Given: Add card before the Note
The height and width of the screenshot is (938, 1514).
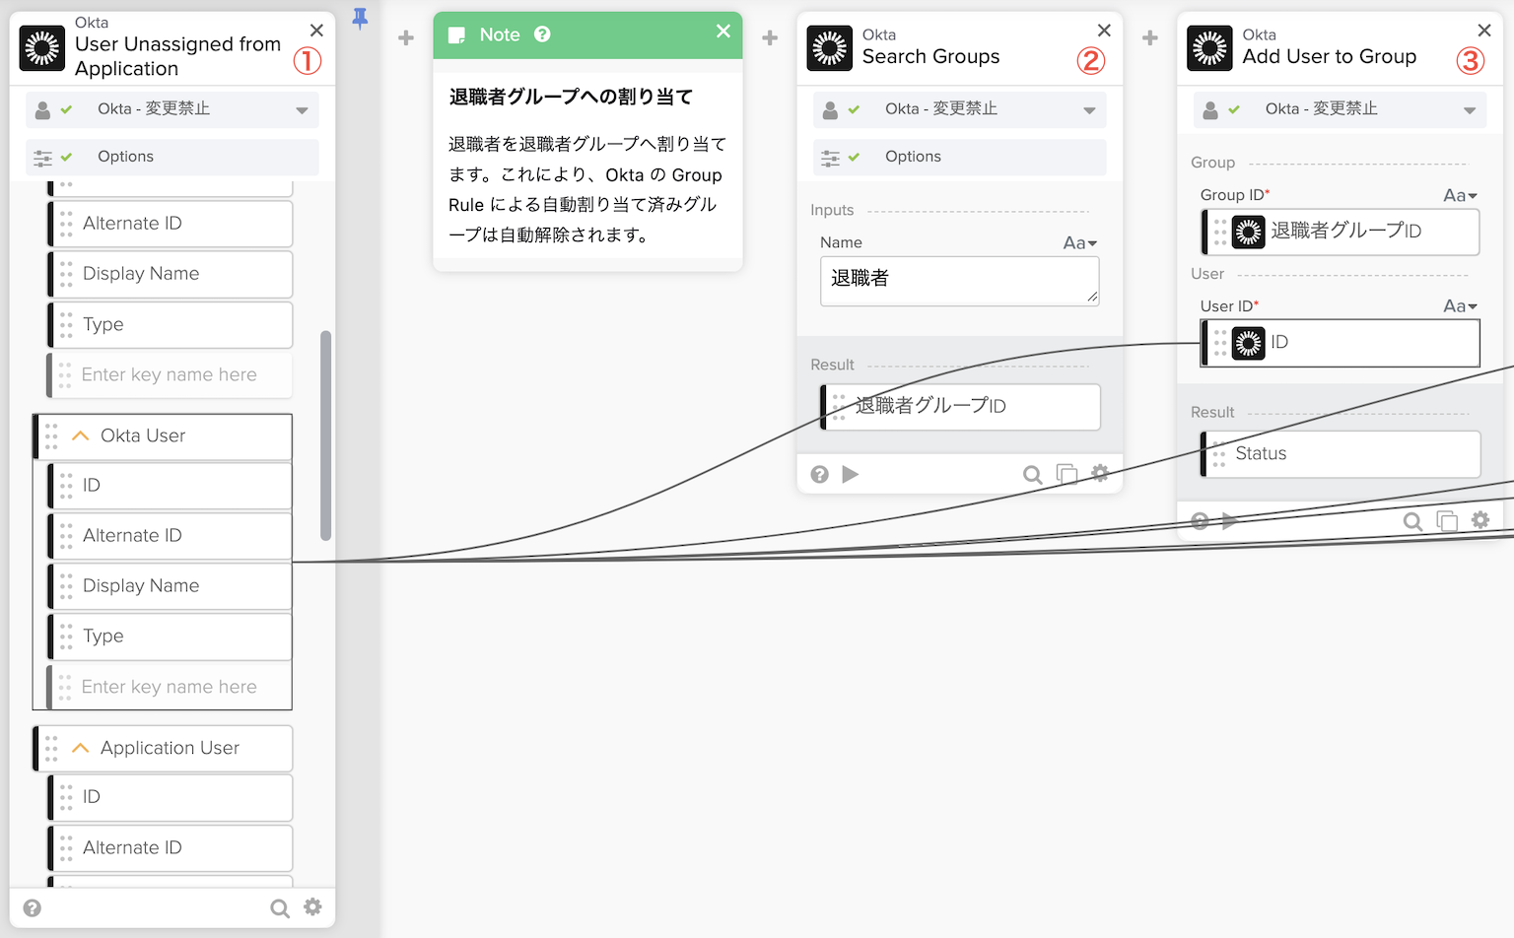Looking at the screenshot, I should click(405, 38).
